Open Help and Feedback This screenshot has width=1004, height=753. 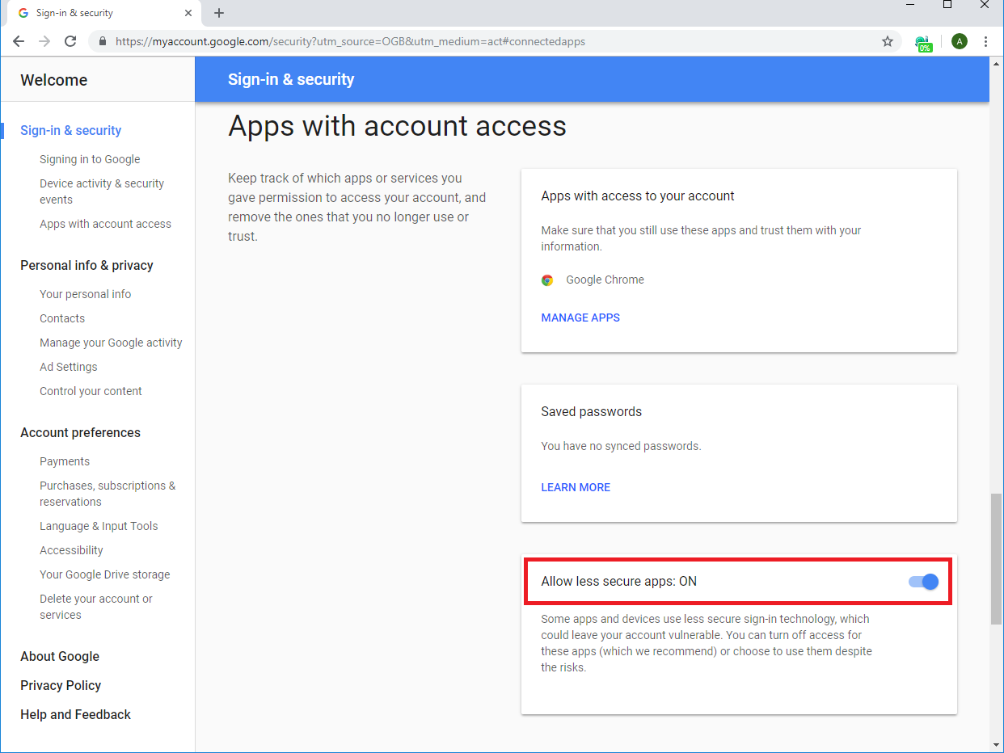(75, 714)
